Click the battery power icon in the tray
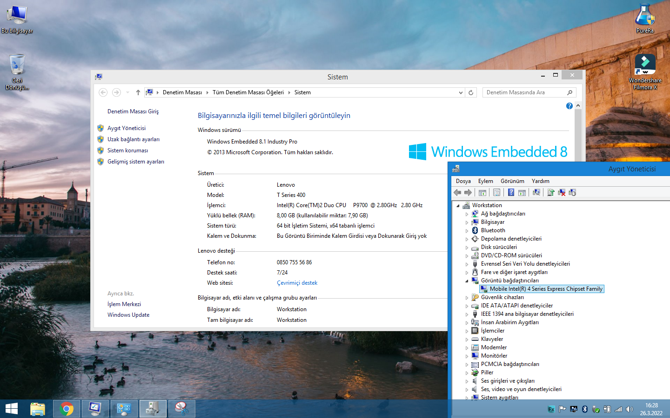The height and width of the screenshot is (418, 670). pos(607,409)
